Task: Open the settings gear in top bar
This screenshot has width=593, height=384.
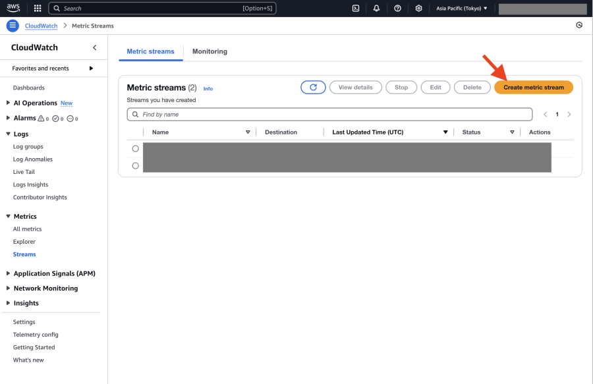Action: pos(418,9)
